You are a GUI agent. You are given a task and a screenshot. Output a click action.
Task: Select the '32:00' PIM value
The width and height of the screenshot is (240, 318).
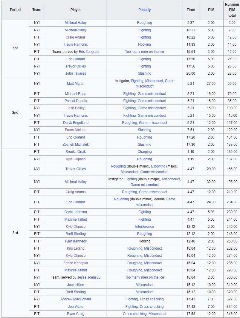coord(211,182)
